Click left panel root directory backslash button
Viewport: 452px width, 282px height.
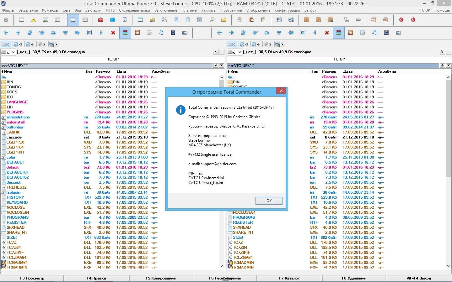coord(216,52)
